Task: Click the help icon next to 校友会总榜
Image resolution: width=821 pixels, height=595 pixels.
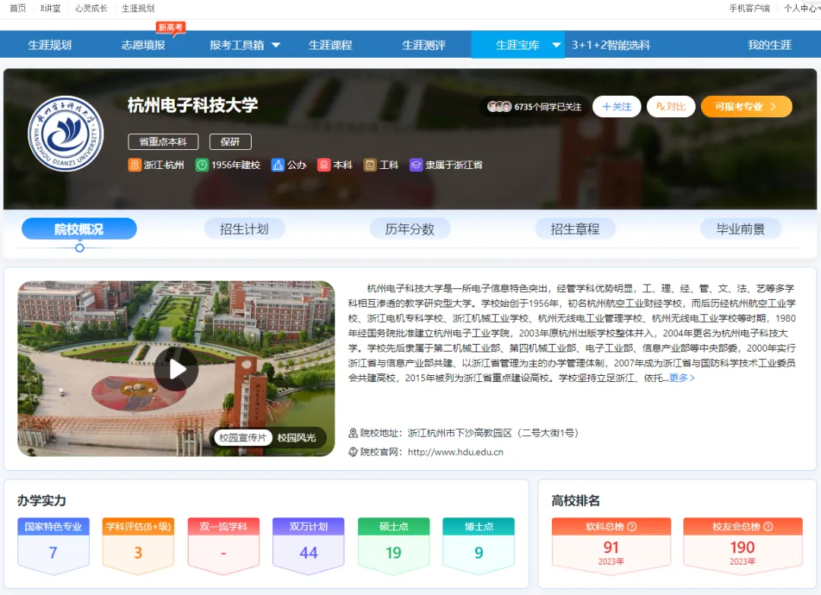Action: [768, 527]
